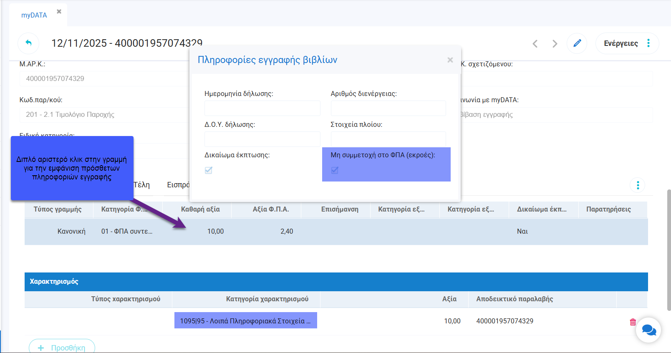The width and height of the screenshot is (671, 353).
Task: Click the back arrow button
Action: (x=28, y=43)
